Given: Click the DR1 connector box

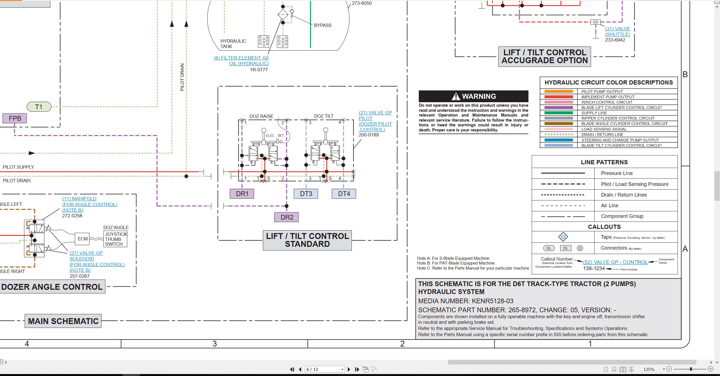Looking at the screenshot, I should [242, 194].
